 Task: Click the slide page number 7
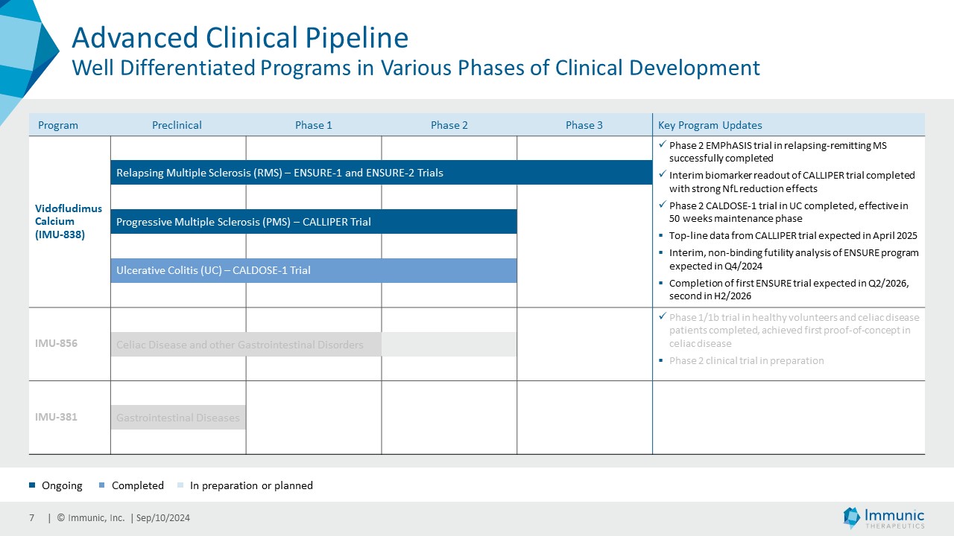pos(32,518)
